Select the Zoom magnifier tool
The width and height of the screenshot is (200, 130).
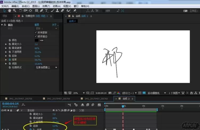coord(15,11)
